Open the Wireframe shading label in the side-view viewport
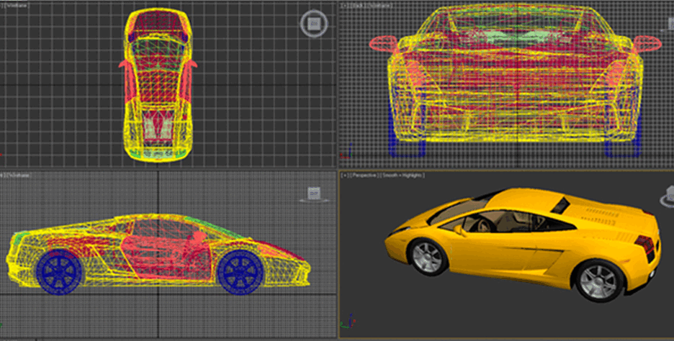Viewport: 674px width, 341px height. tap(19, 176)
